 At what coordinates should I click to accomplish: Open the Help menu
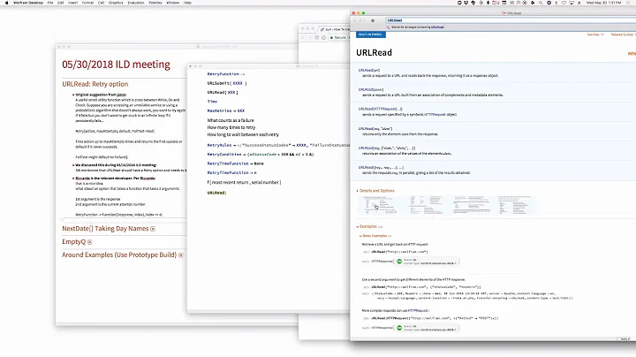tap(187, 3)
